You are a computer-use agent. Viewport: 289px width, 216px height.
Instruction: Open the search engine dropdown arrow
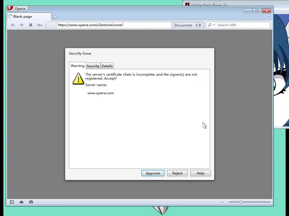pyautogui.click(x=214, y=25)
